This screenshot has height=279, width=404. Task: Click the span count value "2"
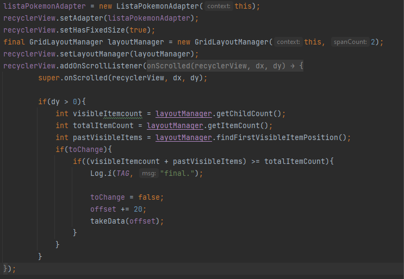[373, 42]
